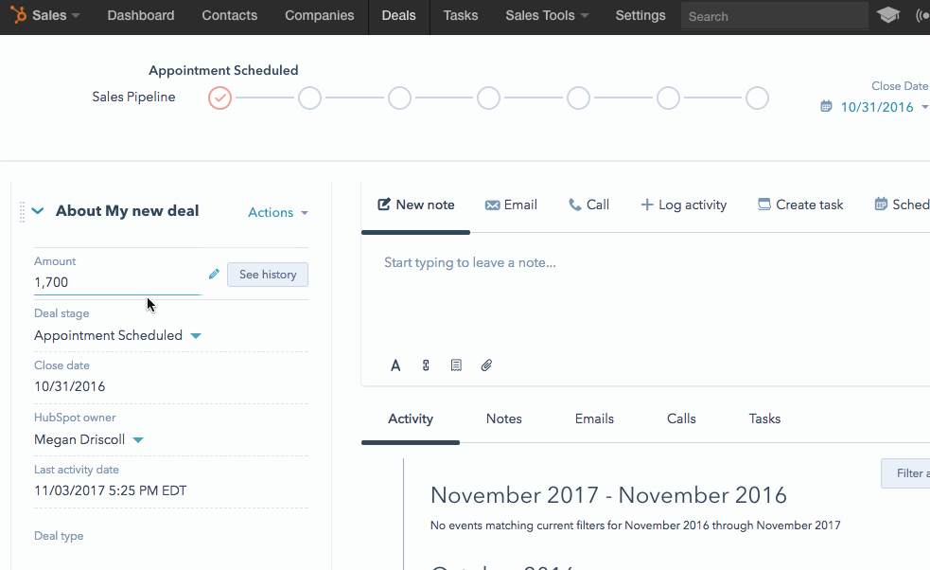
Task: Go to Dashboard in the top navigation
Action: (x=141, y=15)
